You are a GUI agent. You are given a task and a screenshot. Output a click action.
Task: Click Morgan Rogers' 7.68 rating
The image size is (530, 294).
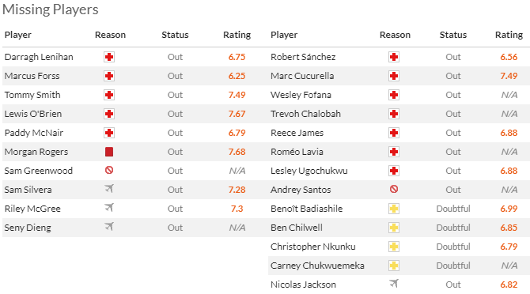[x=237, y=152]
